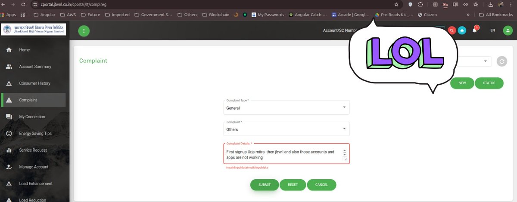This screenshot has height=202, width=517.
Task: Click the STATUS button
Action: pyautogui.click(x=489, y=83)
